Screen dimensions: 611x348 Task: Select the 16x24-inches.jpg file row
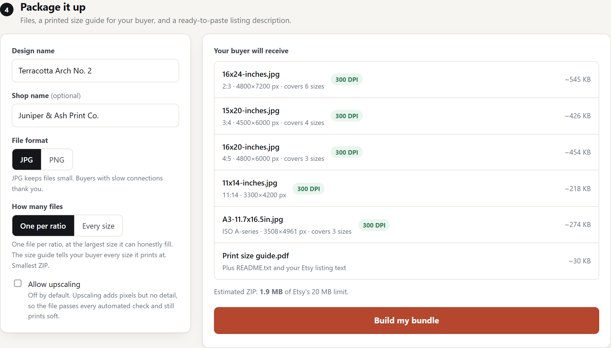point(406,80)
